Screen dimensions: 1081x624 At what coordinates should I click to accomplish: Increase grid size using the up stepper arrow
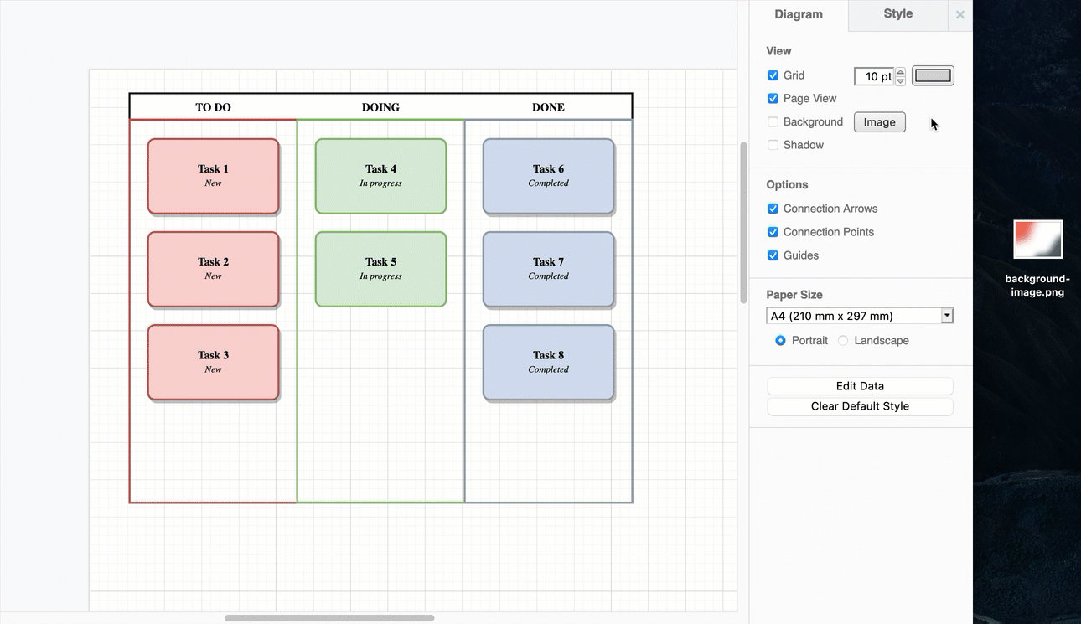[x=900, y=71]
